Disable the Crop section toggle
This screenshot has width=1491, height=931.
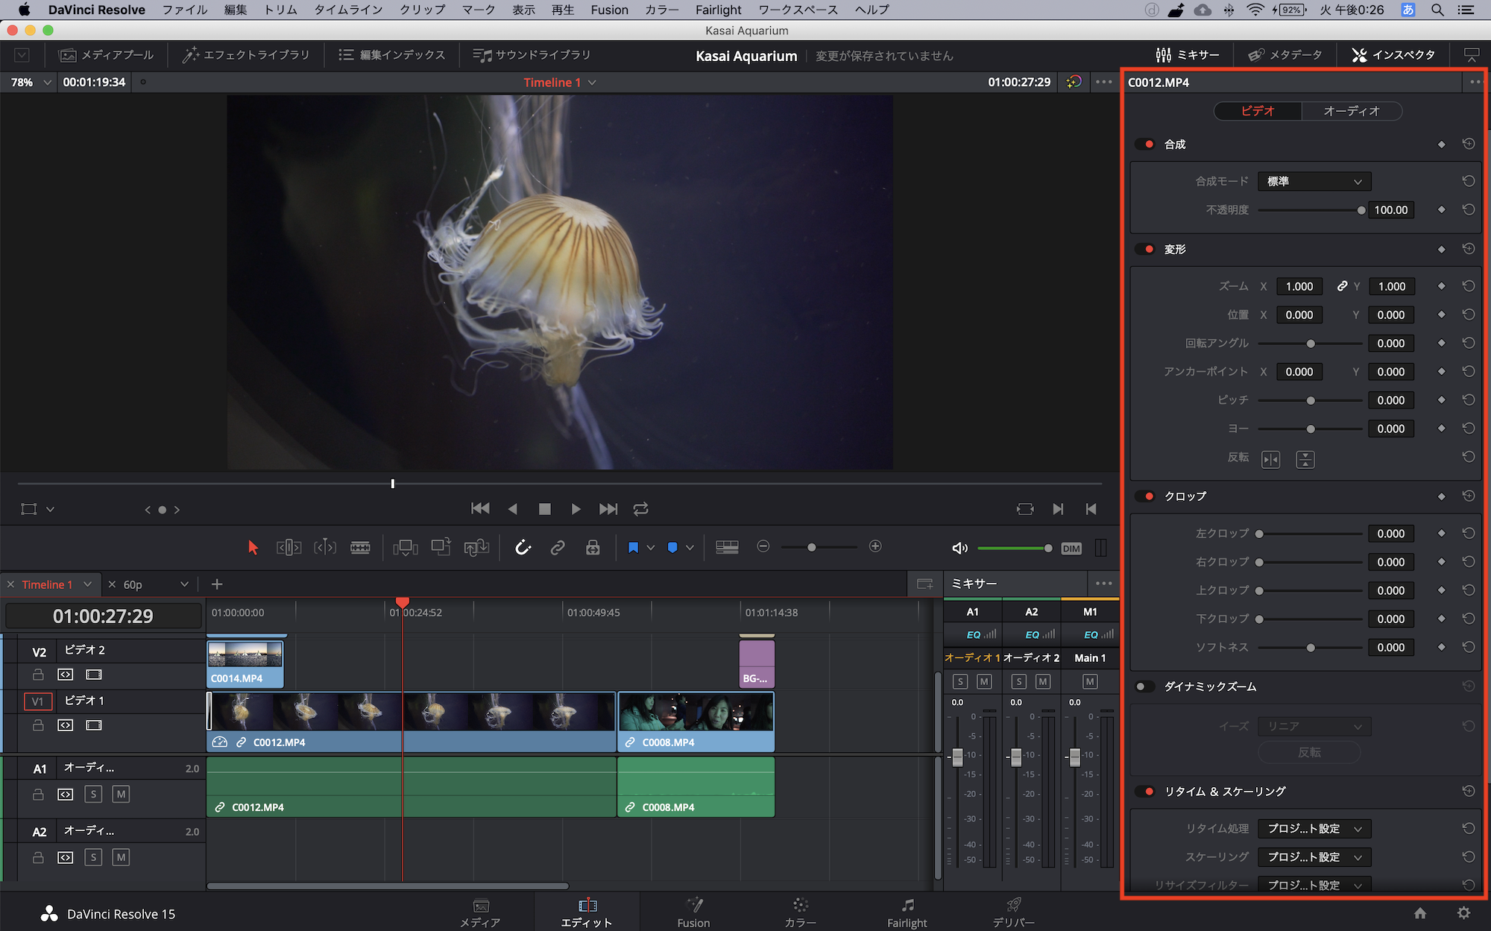pos(1145,496)
